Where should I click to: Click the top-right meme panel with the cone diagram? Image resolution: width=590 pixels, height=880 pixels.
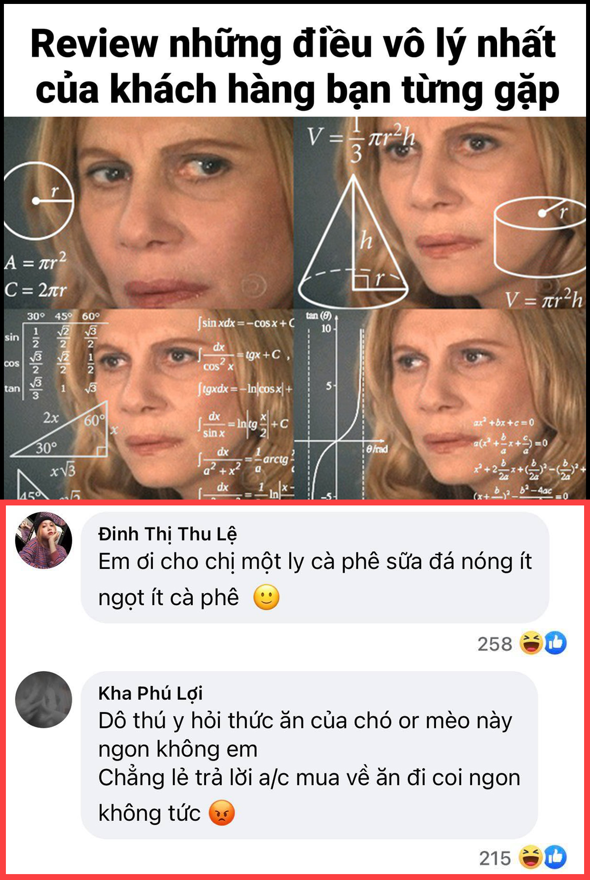pos(440,213)
